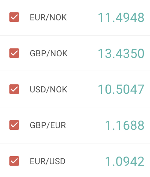Image resolution: width=150 pixels, height=177 pixels.
Task: Click the row containing EUR/NOK and 11.4948
Action: (x=75, y=17)
